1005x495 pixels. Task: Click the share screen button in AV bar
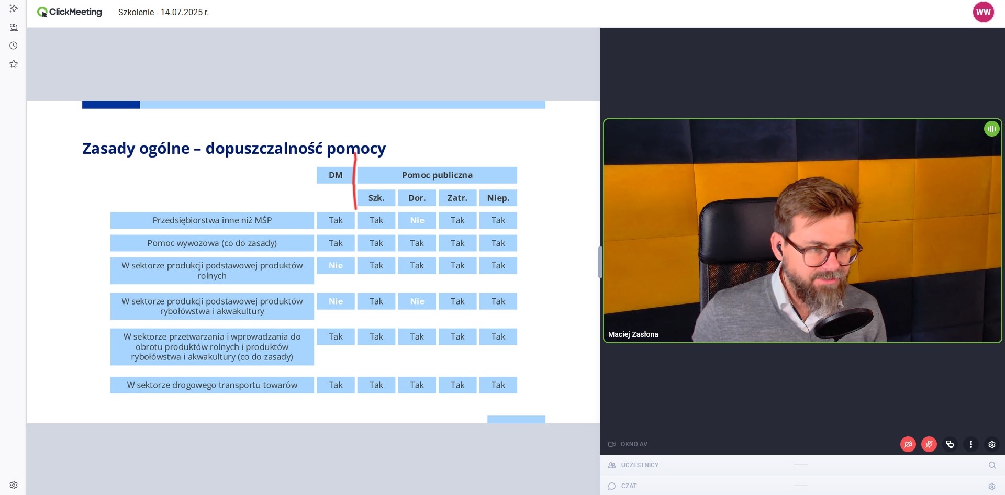tap(950, 444)
